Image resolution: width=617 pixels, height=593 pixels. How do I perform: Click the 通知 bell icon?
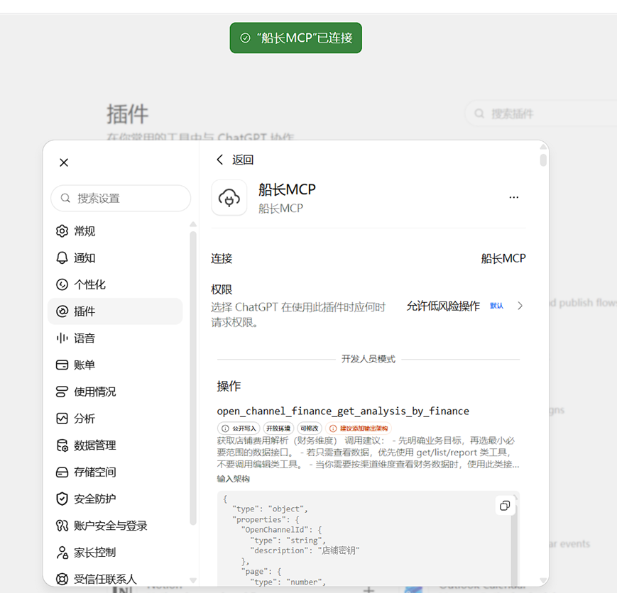point(62,258)
